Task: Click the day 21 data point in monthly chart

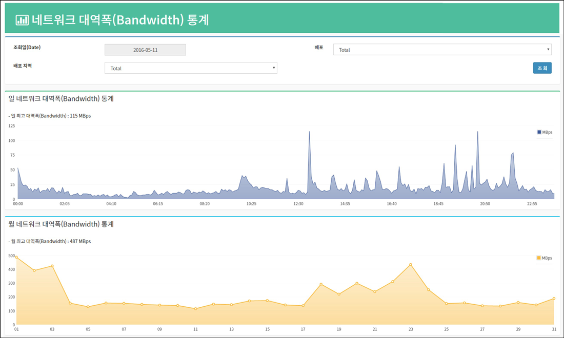Action: pos(375,292)
